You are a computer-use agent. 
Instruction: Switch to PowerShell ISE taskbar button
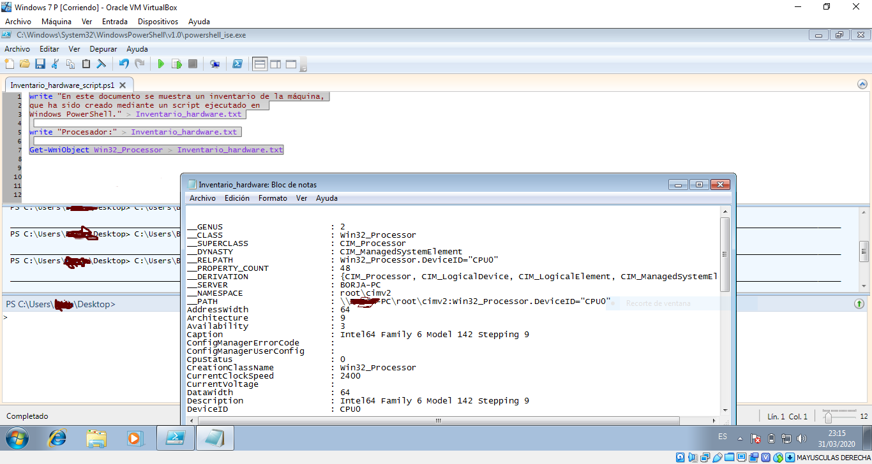(x=175, y=438)
